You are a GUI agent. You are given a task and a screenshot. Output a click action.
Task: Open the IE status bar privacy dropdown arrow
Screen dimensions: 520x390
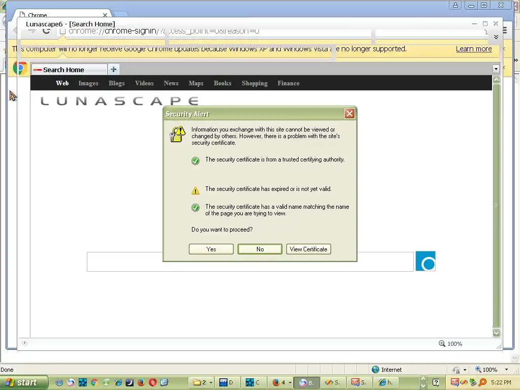pos(465,370)
